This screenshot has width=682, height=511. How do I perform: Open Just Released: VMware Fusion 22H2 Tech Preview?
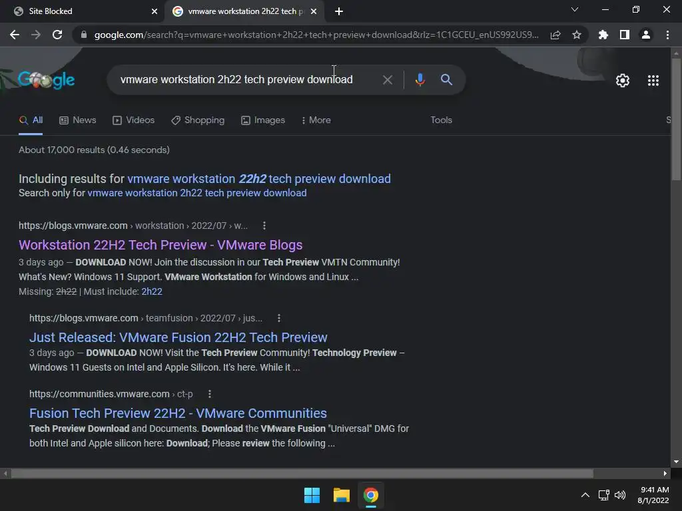click(x=178, y=337)
